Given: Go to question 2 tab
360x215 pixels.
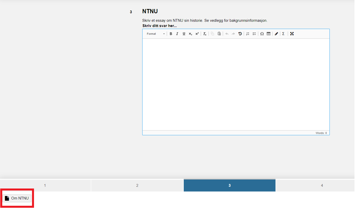Looking at the screenshot, I should [137, 185].
